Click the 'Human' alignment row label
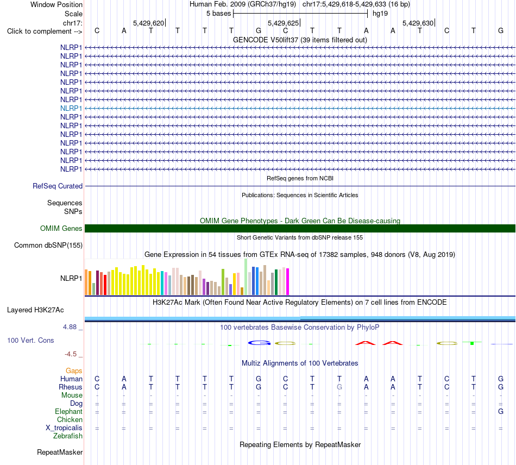 coord(71,379)
